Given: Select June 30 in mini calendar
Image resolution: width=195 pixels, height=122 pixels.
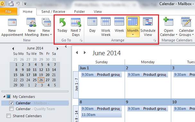Looking at the screenshot, I should (22, 85).
